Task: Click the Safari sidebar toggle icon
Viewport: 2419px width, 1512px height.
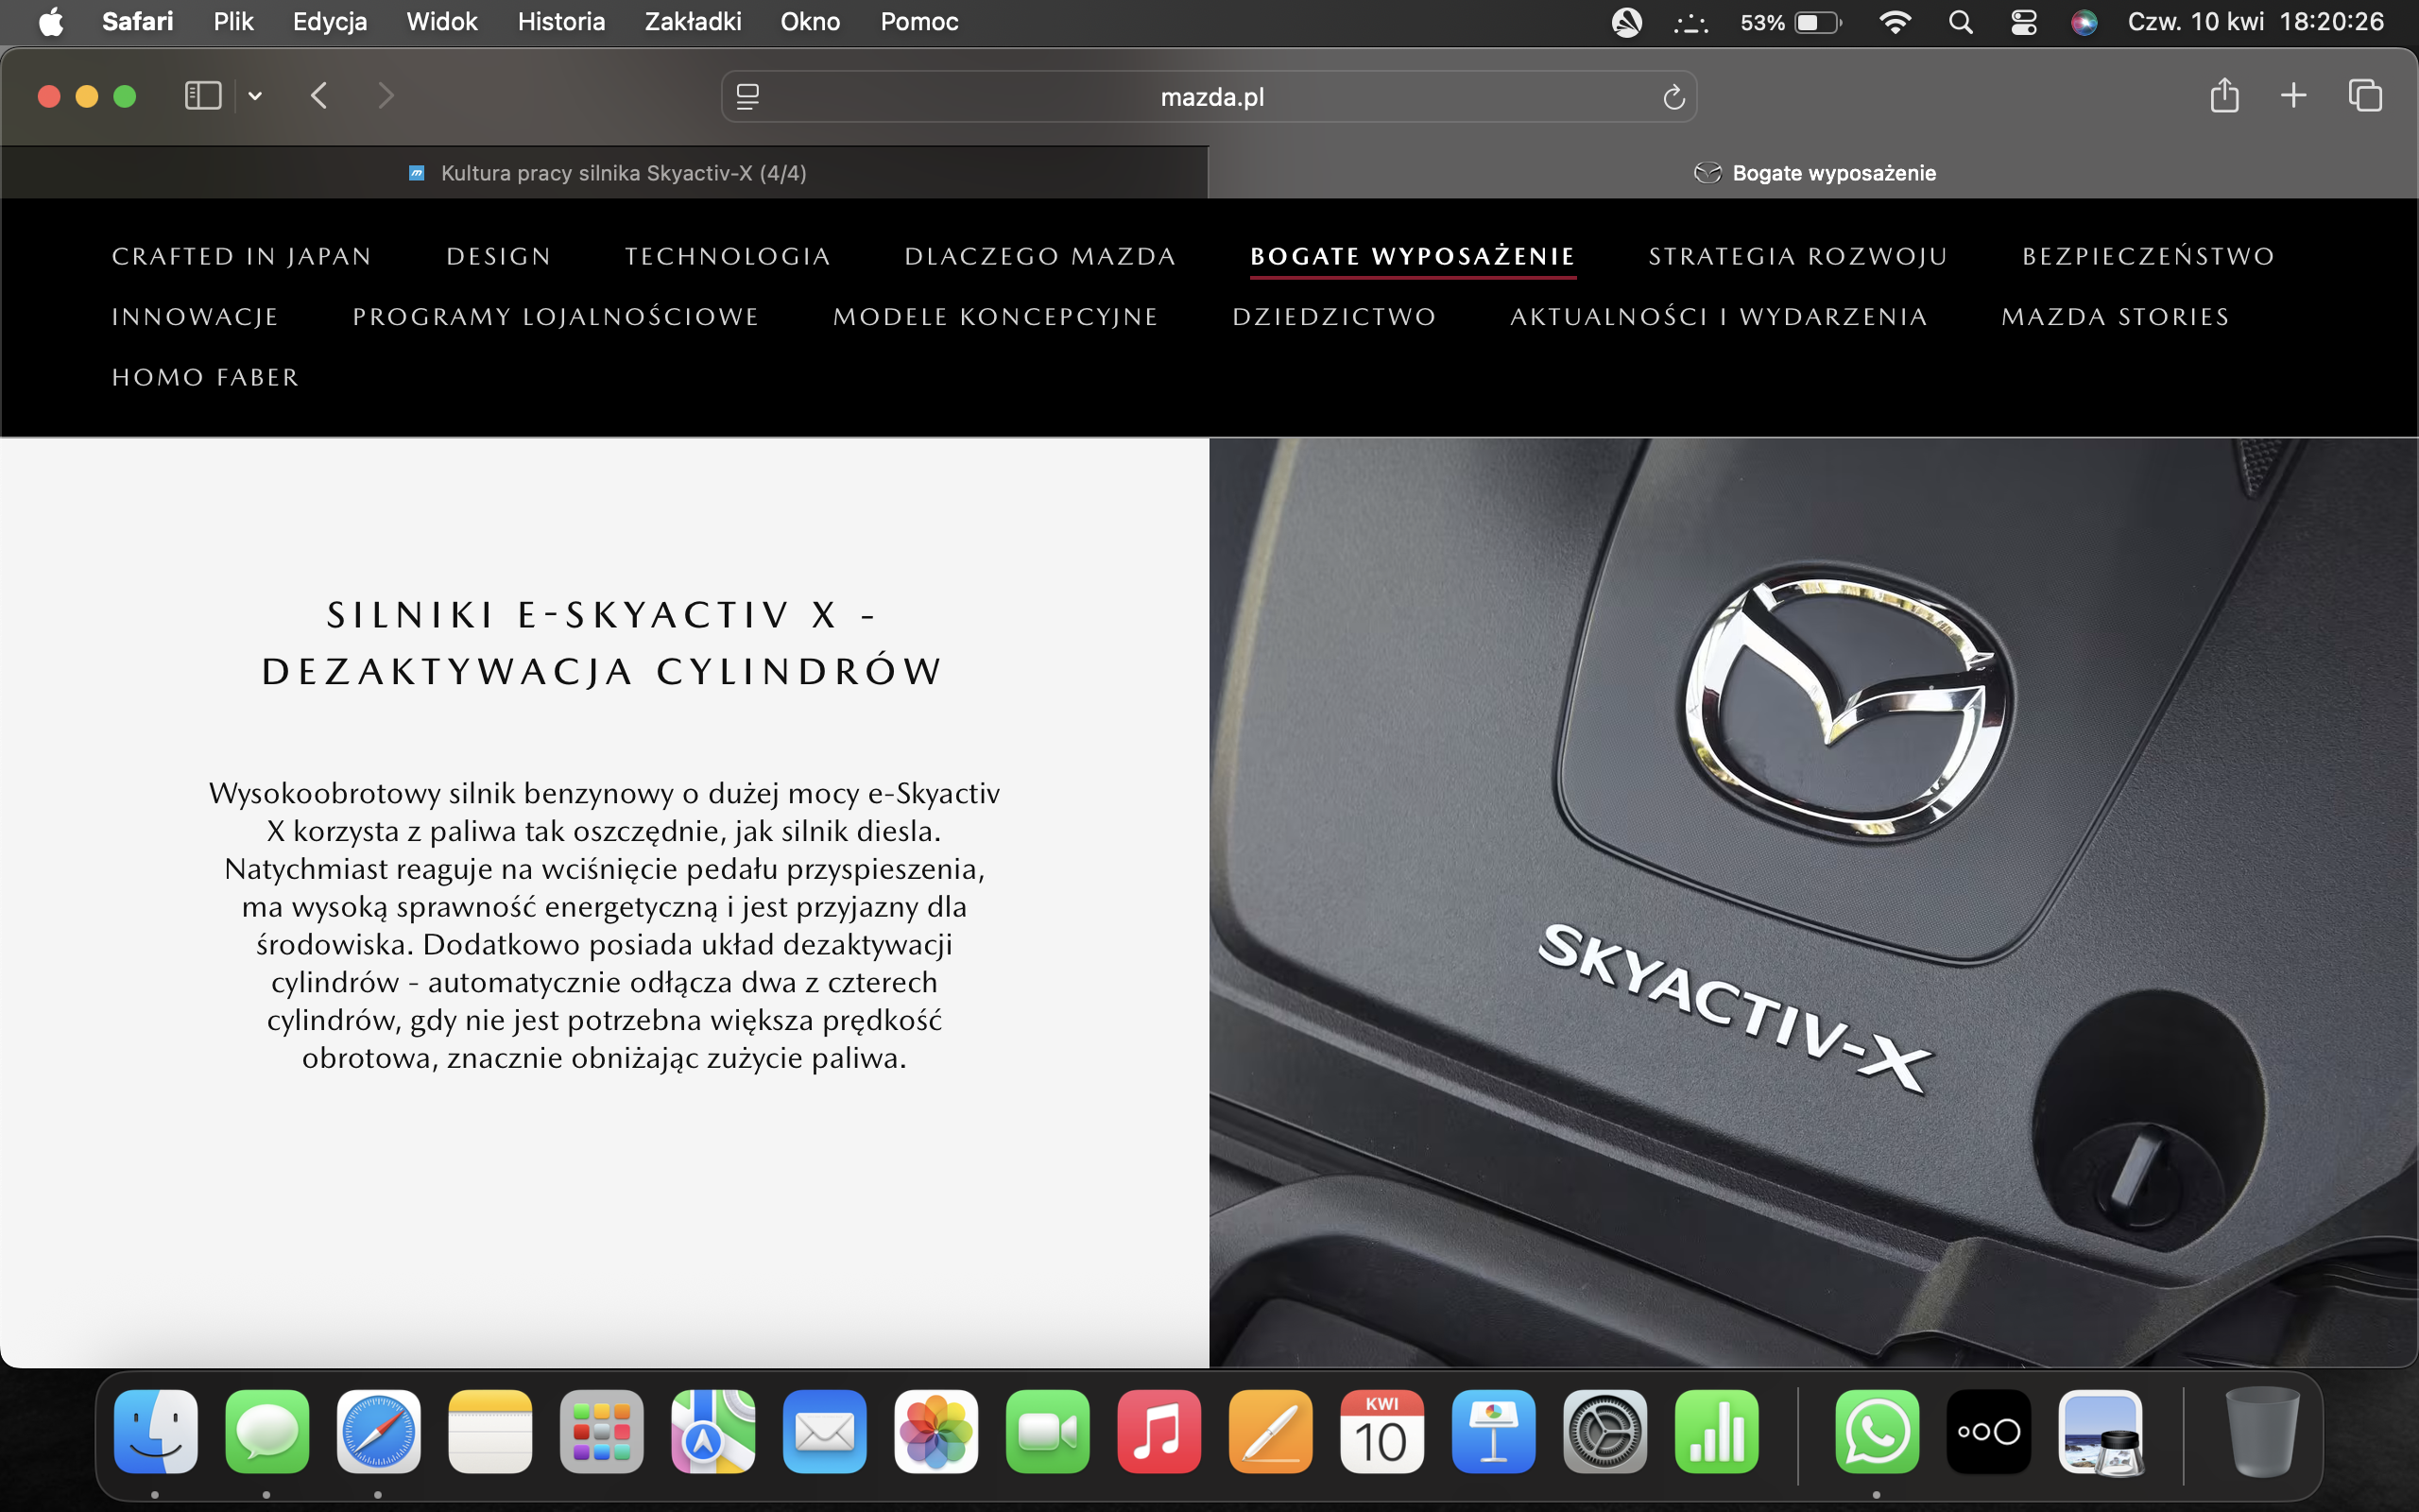Action: pos(203,96)
